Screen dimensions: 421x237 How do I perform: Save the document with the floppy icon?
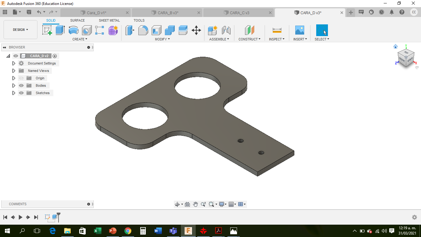pos(29,12)
